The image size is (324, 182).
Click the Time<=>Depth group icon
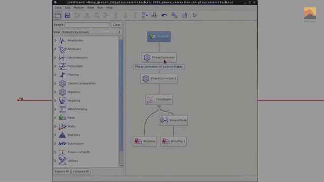[x=62, y=152]
